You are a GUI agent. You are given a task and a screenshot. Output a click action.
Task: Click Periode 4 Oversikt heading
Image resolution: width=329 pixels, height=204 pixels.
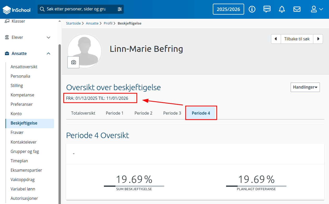point(98,135)
